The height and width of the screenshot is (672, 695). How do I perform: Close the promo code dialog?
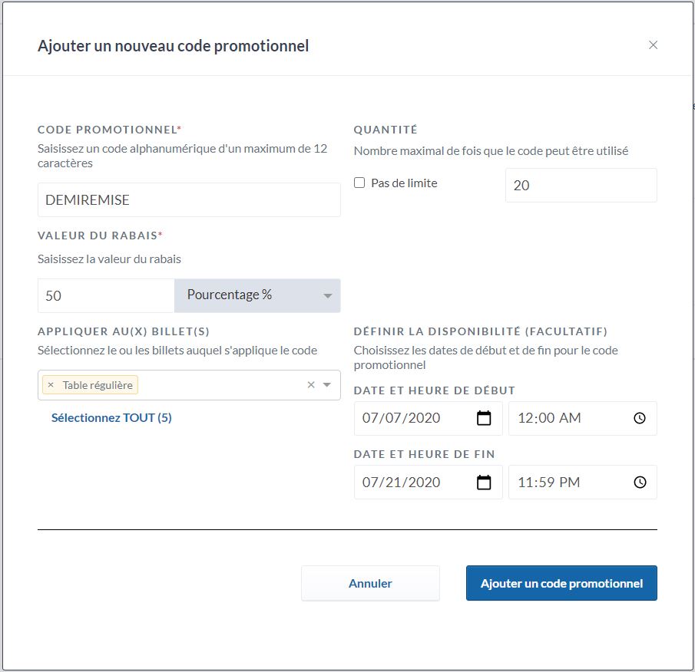tap(653, 45)
